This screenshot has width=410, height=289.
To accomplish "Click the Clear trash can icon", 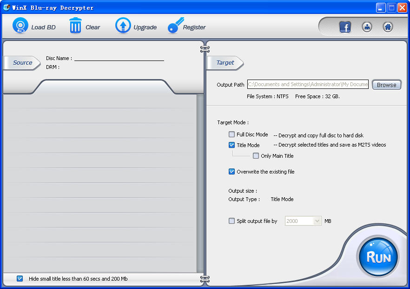I will [x=75, y=26].
